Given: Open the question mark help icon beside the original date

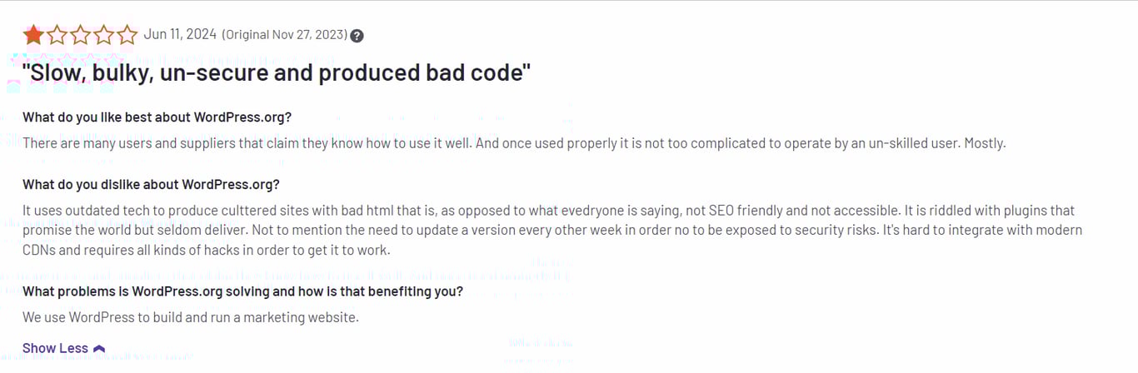Looking at the screenshot, I should 357,36.
